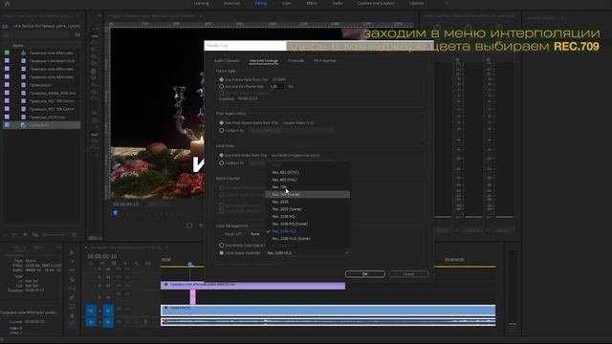Click the Program monitor playhead
This screenshot has width=612, height=344.
[x=115, y=212]
